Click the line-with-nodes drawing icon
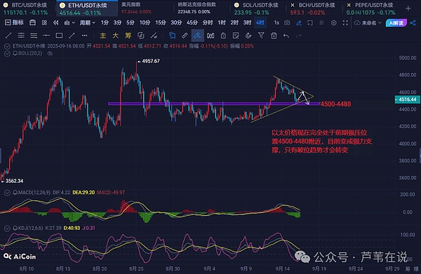The height and width of the screenshot is (274, 421). point(154,36)
